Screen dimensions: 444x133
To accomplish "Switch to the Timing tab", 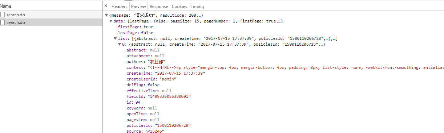I will 197,7.
